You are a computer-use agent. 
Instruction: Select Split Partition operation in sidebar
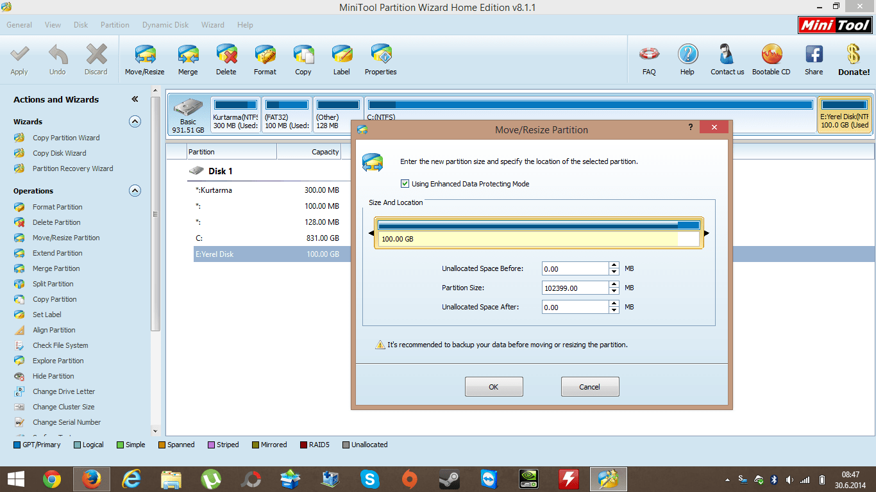53,284
